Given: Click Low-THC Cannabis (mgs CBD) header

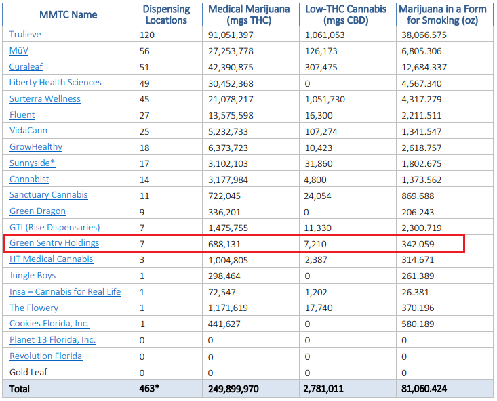Looking at the screenshot, I should pyautogui.click(x=348, y=15).
